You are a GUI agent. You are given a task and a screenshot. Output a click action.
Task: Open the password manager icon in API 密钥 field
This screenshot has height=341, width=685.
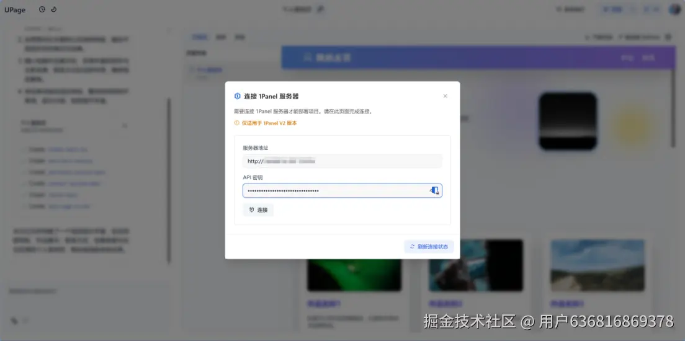click(434, 190)
